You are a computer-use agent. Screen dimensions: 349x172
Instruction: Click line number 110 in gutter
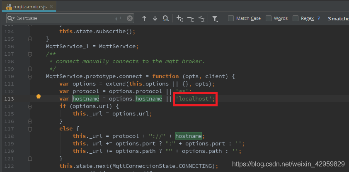9,76
